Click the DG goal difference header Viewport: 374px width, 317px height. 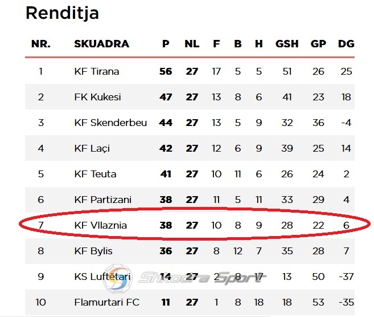[x=346, y=44]
